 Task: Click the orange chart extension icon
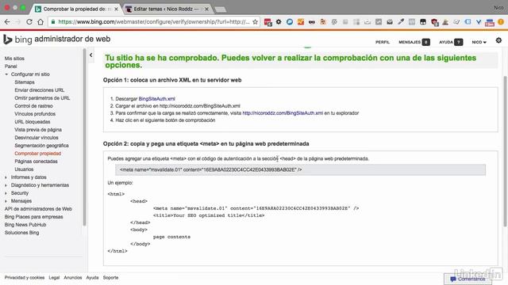[301, 22]
